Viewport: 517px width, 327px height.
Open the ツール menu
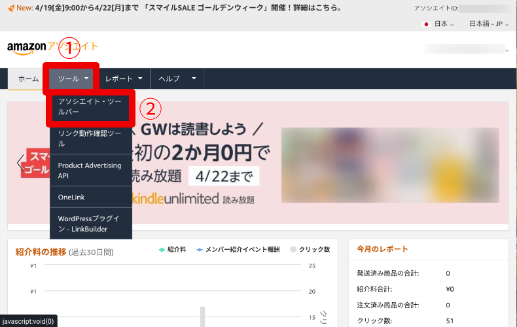point(73,78)
